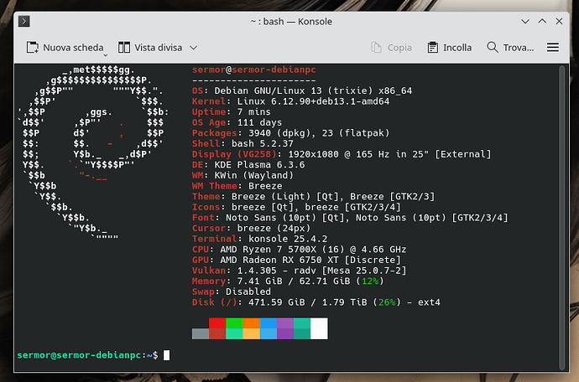Click the Swap 'Disabled' value

[248, 292]
